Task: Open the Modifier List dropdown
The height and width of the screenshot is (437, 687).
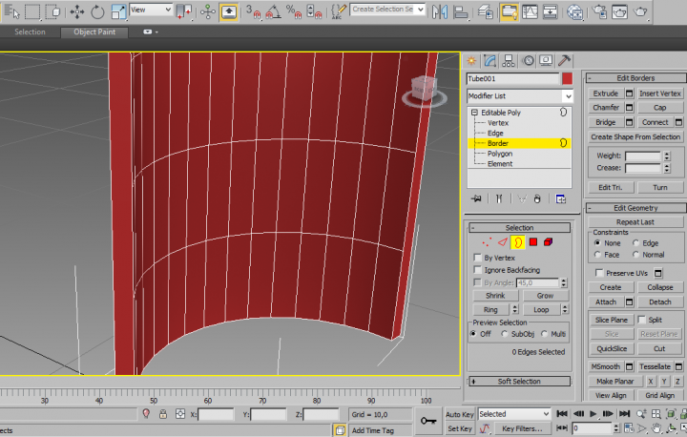Action: pos(519,96)
